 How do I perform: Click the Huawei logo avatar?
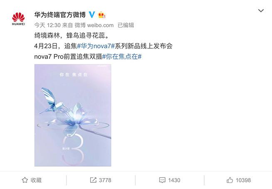tap(18, 19)
